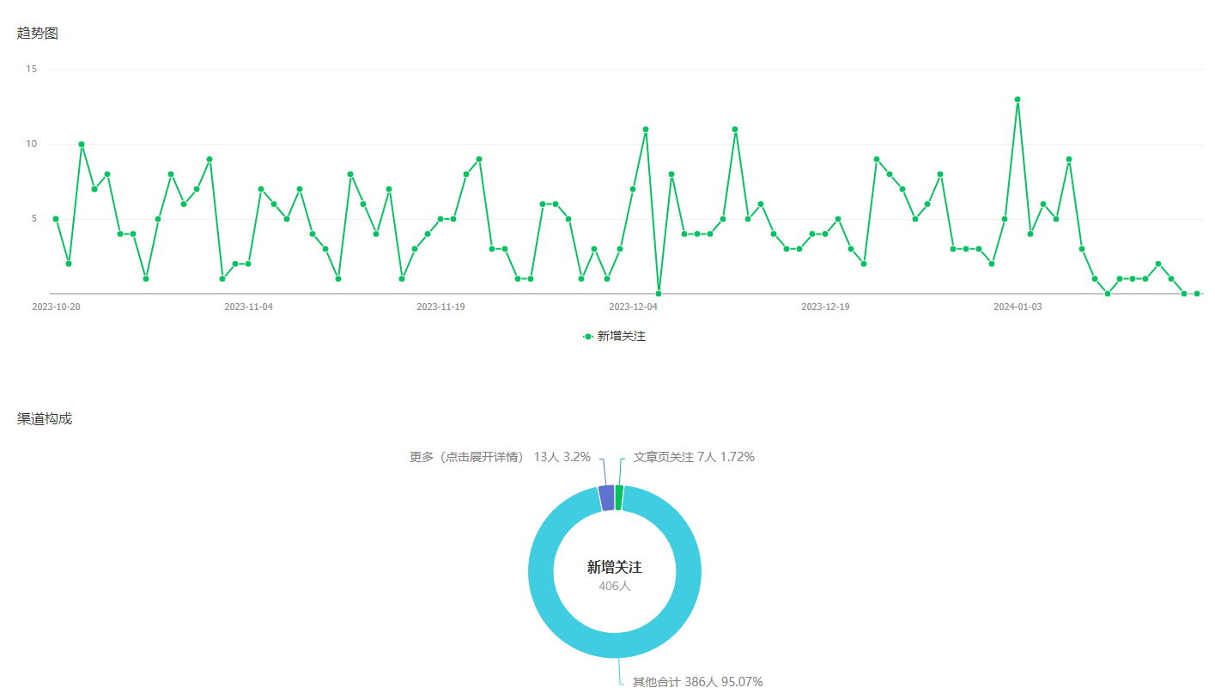Click the 趋势图 section heading
The image size is (1215, 700).
tap(38, 33)
